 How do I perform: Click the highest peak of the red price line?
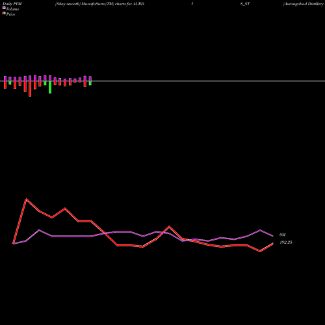coord(26,199)
